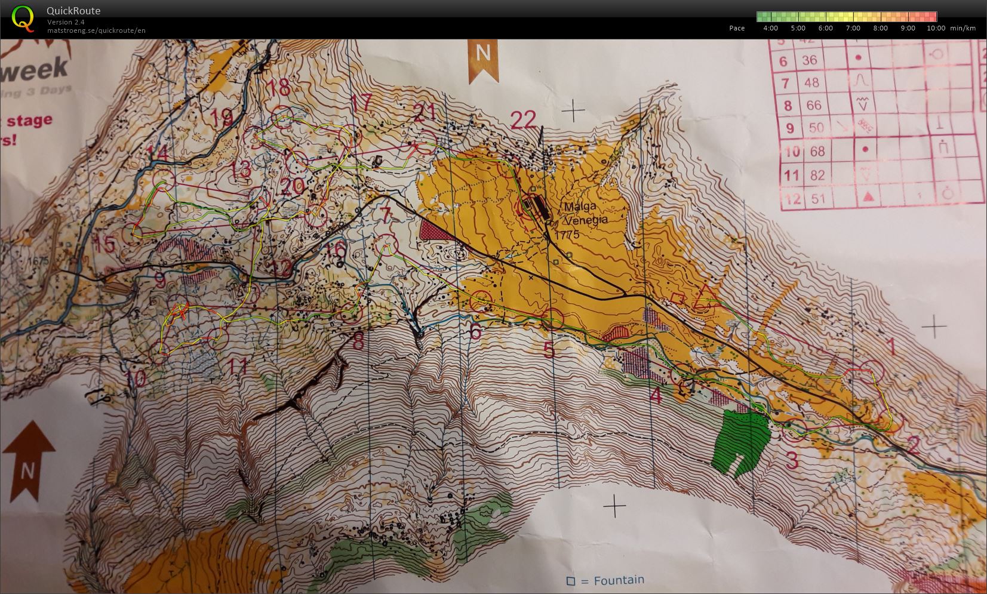Click the red start triangle on map
This screenshot has width=987, height=594.
pyautogui.click(x=706, y=297)
